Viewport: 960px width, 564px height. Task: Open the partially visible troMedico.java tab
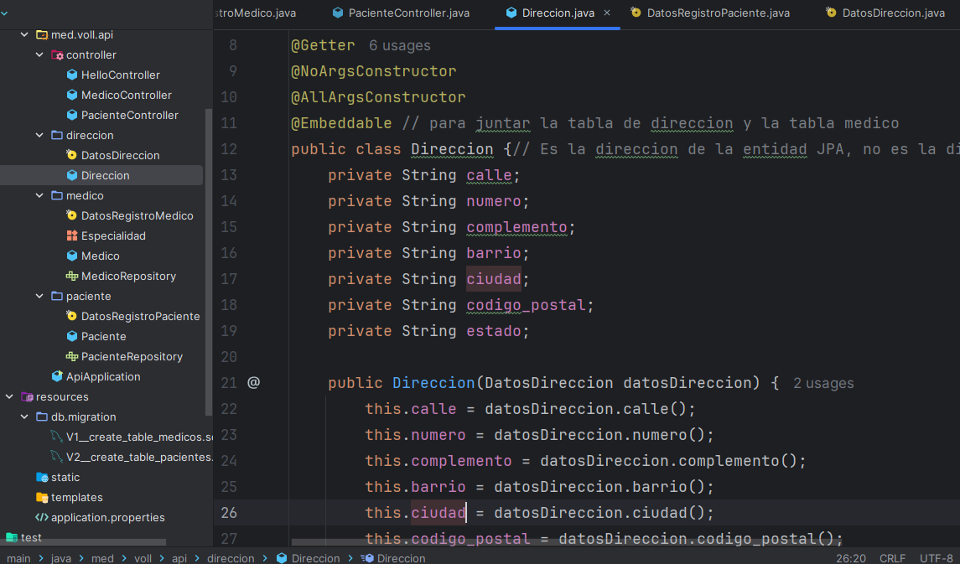coord(256,13)
